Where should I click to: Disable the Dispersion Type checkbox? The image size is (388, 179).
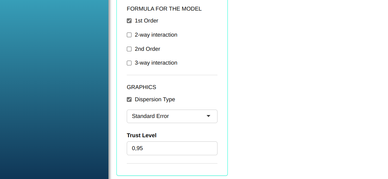[x=129, y=100]
